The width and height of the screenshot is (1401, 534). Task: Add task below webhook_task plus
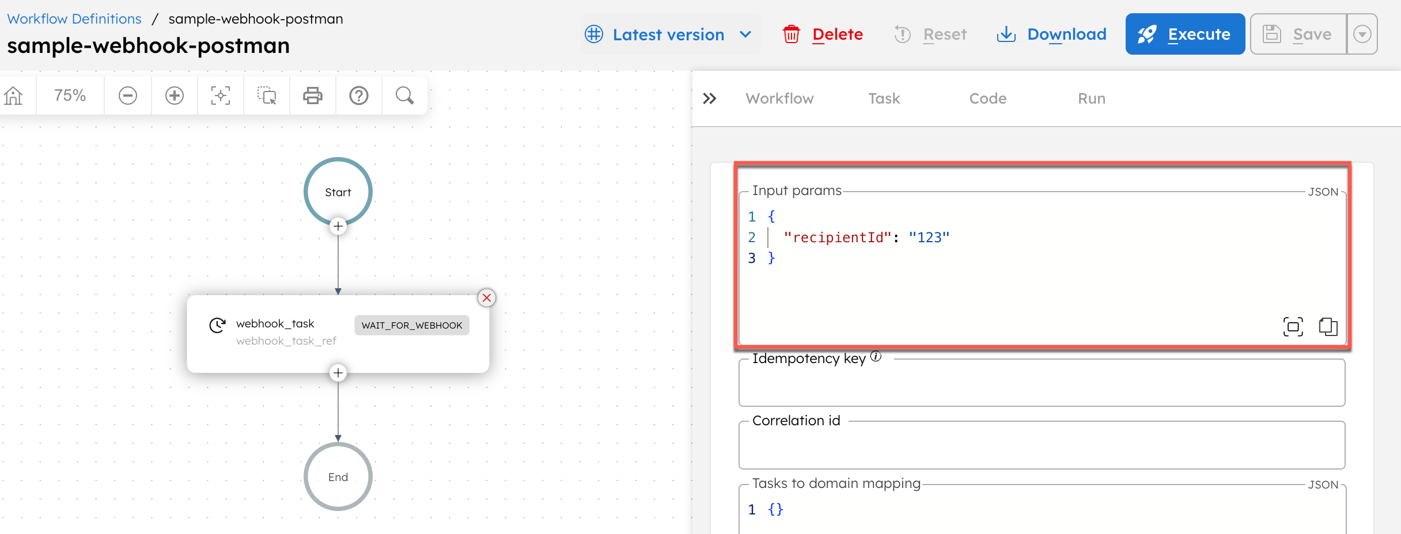pos(338,373)
